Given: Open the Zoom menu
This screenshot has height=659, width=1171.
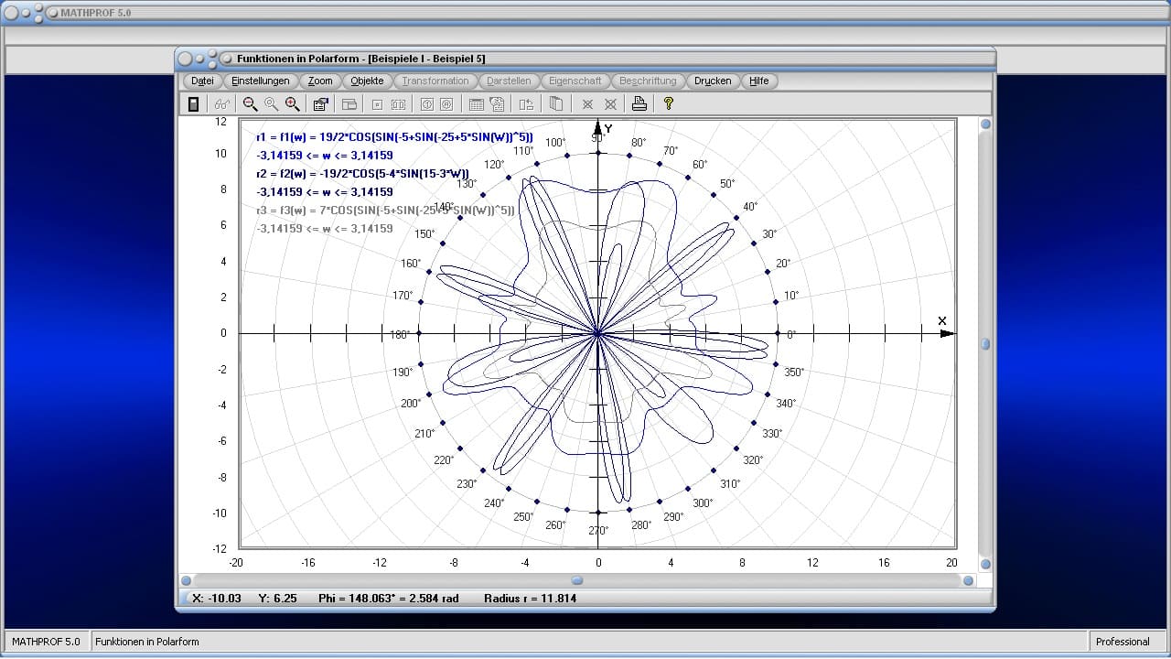Looking at the screenshot, I should click(x=320, y=81).
